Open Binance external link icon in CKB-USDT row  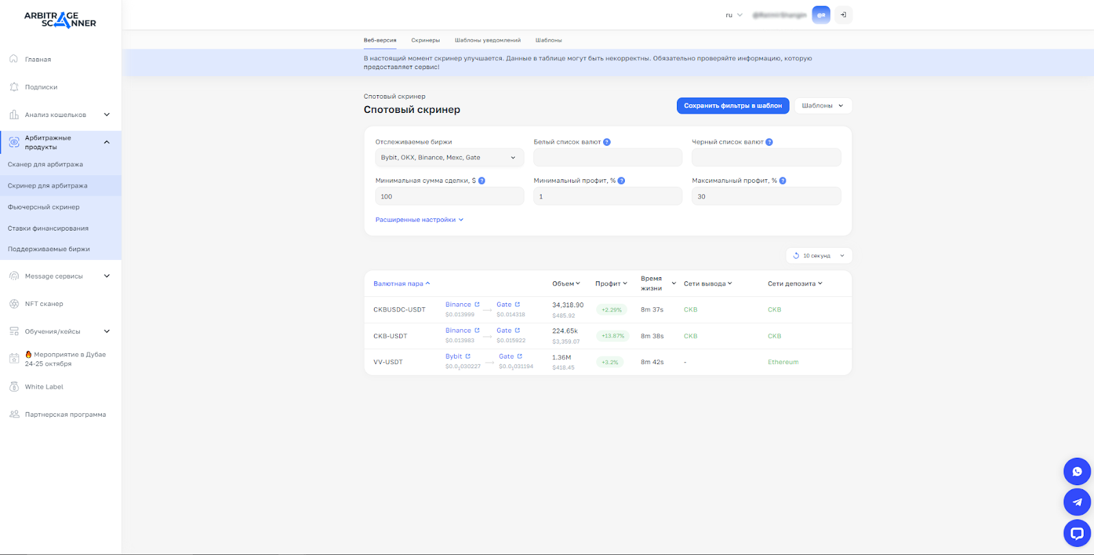coord(477,331)
